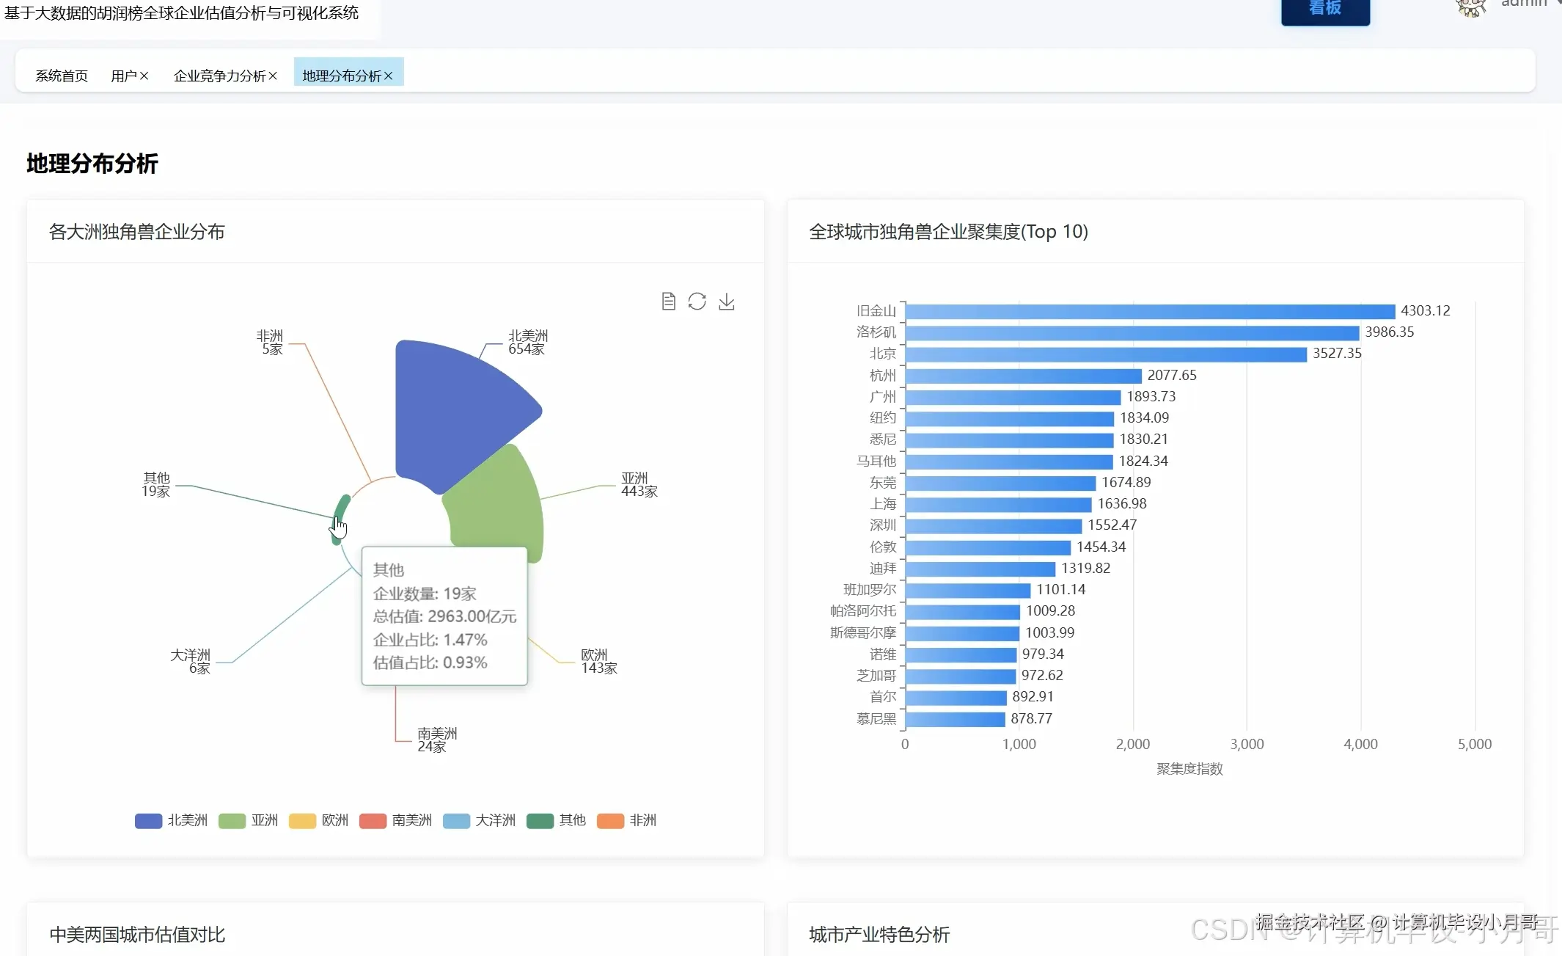Viewport: 1562px width, 956px height.
Task: Switch to the 系统首页 tab
Action: (x=62, y=76)
